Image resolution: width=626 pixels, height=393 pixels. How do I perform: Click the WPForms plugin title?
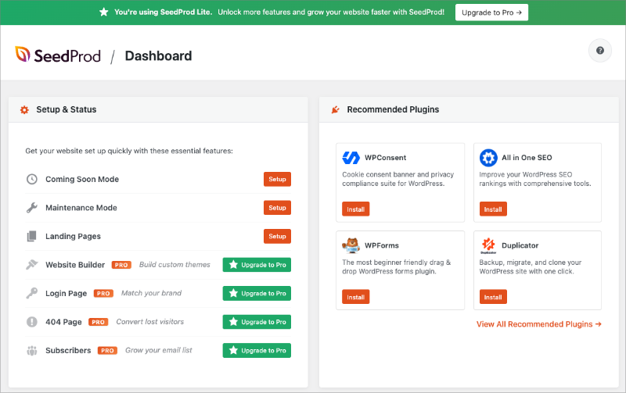[x=382, y=245]
